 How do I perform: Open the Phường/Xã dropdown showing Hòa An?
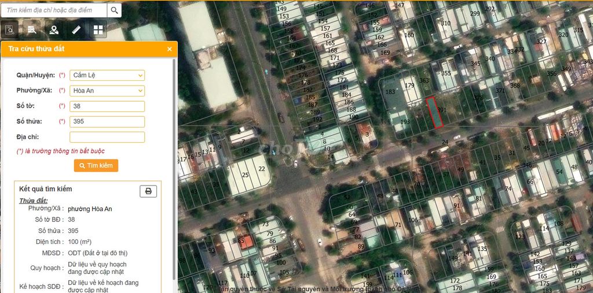107,91
